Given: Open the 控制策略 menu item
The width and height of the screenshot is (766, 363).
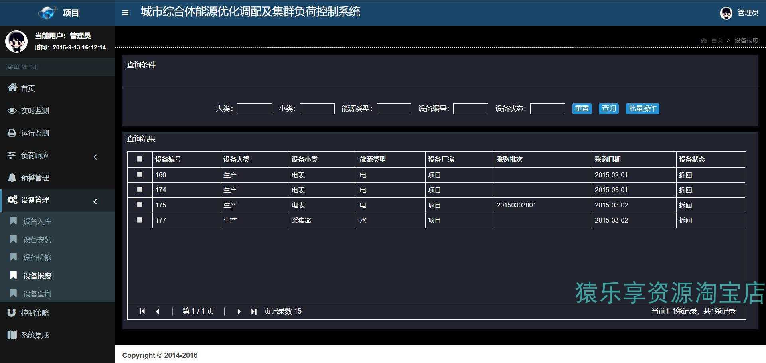Looking at the screenshot, I should [x=57, y=313].
